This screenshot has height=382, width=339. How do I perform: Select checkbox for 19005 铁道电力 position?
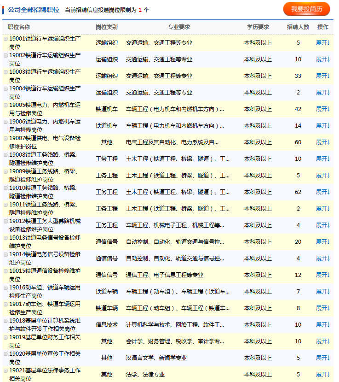6,106
